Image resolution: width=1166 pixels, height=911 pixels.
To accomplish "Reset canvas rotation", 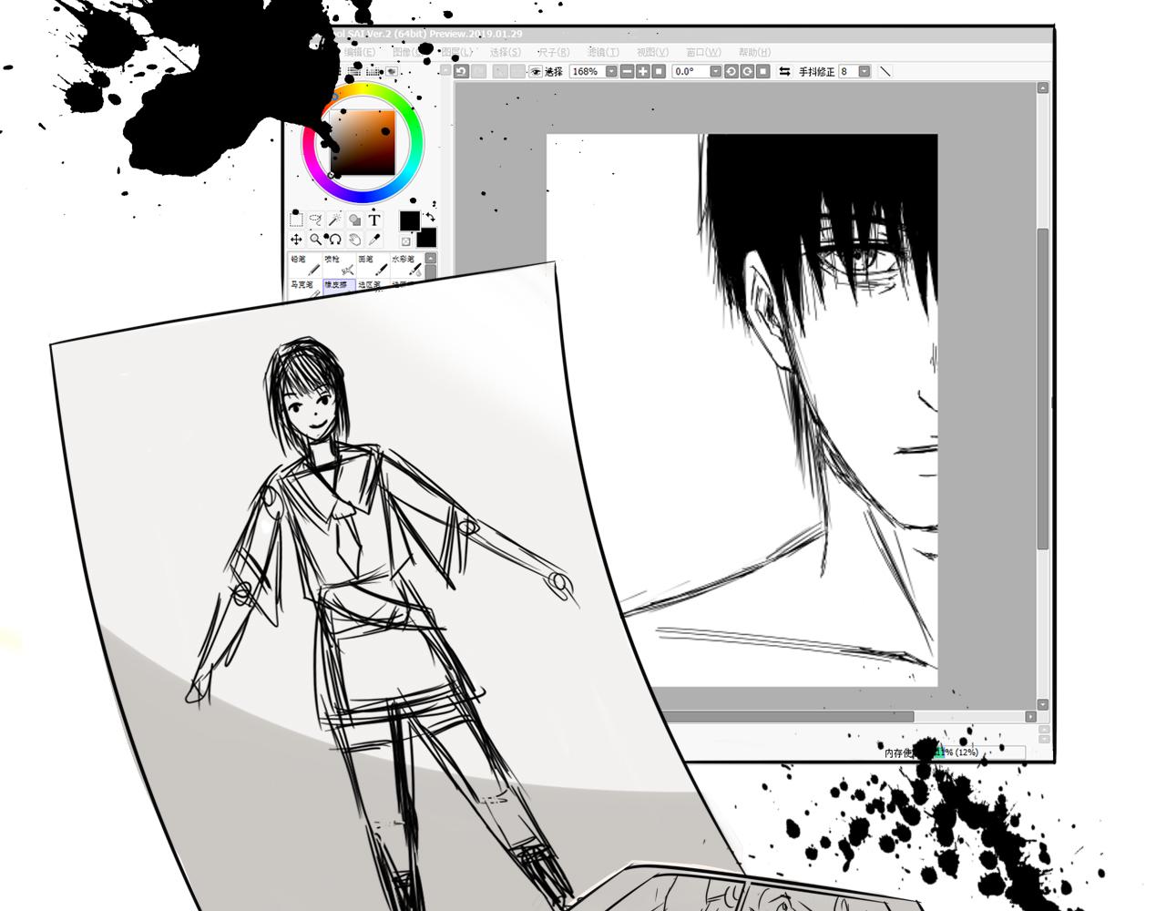I will [763, 71].
